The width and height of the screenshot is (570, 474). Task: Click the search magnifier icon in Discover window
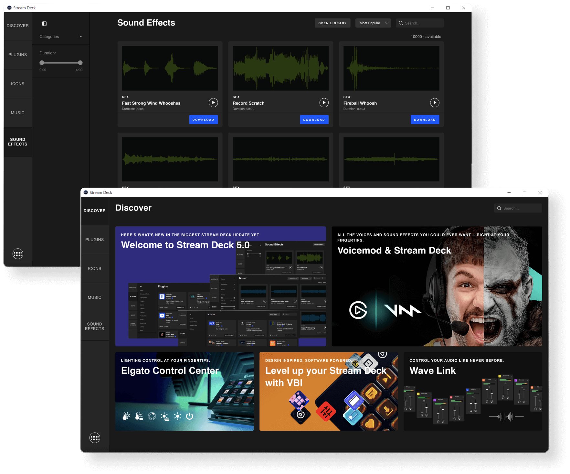499,208
